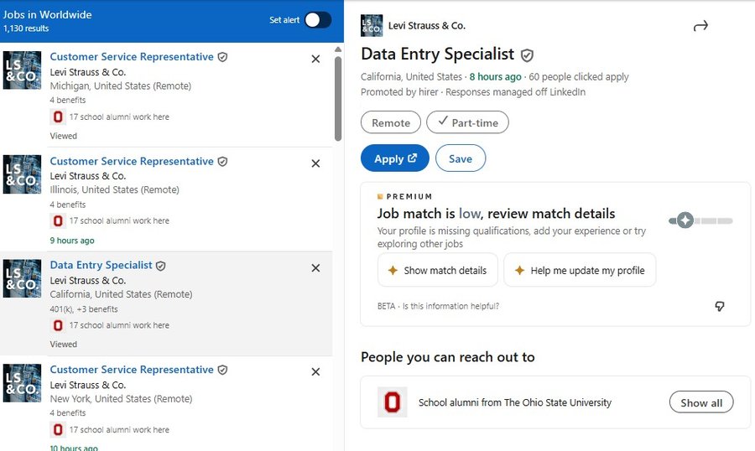Dismiss the Michigan Customer Service Representative job
755x451 pixels.
[315, 59]
